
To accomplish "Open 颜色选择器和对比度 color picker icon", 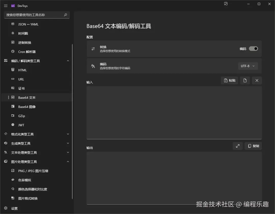I will pyautogui.click(x=13, y=189).
